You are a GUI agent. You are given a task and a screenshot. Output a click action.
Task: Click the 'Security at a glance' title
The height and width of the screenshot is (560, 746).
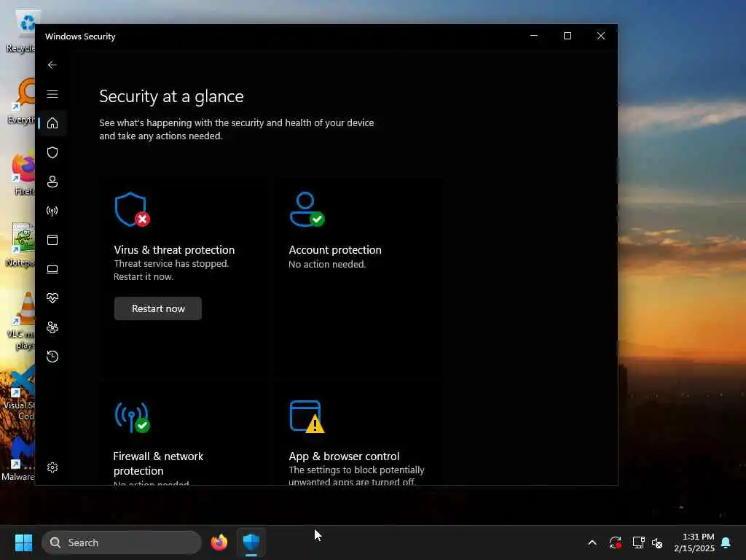pyautogui.click(x=171, y=97)
